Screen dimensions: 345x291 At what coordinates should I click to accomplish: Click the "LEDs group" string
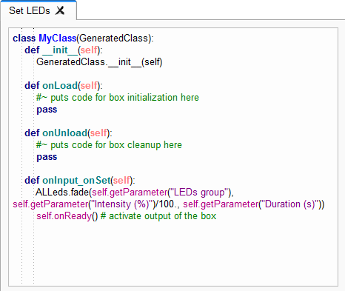click(x=199, y=193)
